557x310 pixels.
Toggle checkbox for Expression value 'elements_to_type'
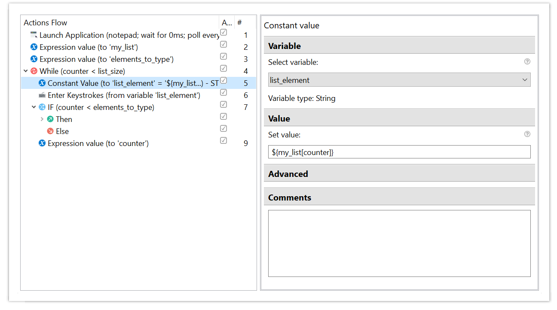pyautogui.click(x=223, y=56)
